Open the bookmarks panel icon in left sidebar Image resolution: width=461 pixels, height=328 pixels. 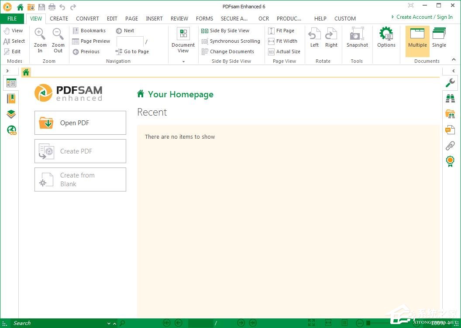point(11,99)
